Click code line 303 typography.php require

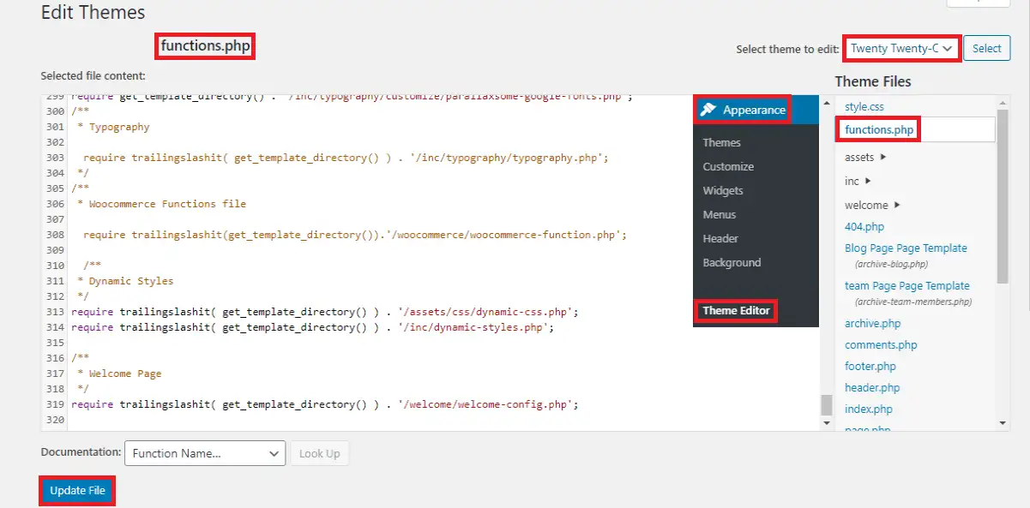click(x=346, y=158)
